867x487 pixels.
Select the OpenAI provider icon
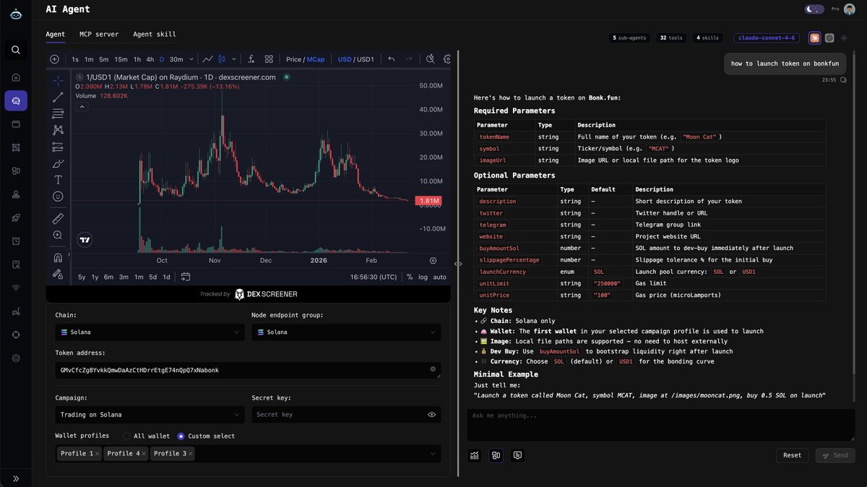click(829, 38)
